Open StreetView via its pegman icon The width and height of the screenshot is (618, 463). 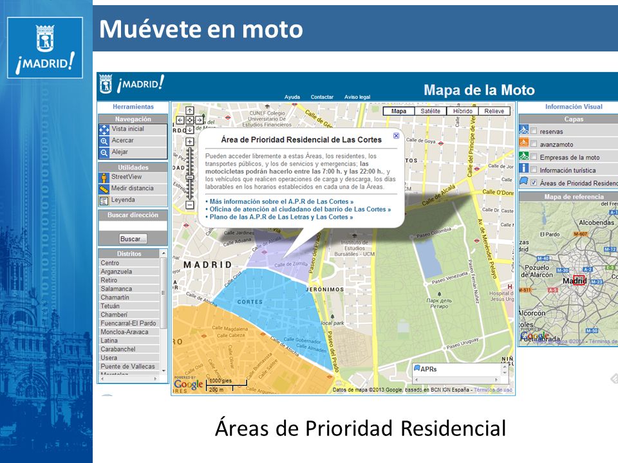coord(104,177)
